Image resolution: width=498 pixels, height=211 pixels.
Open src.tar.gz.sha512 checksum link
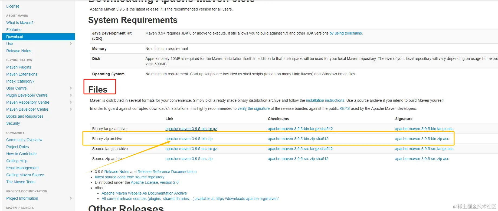[300, 149]
